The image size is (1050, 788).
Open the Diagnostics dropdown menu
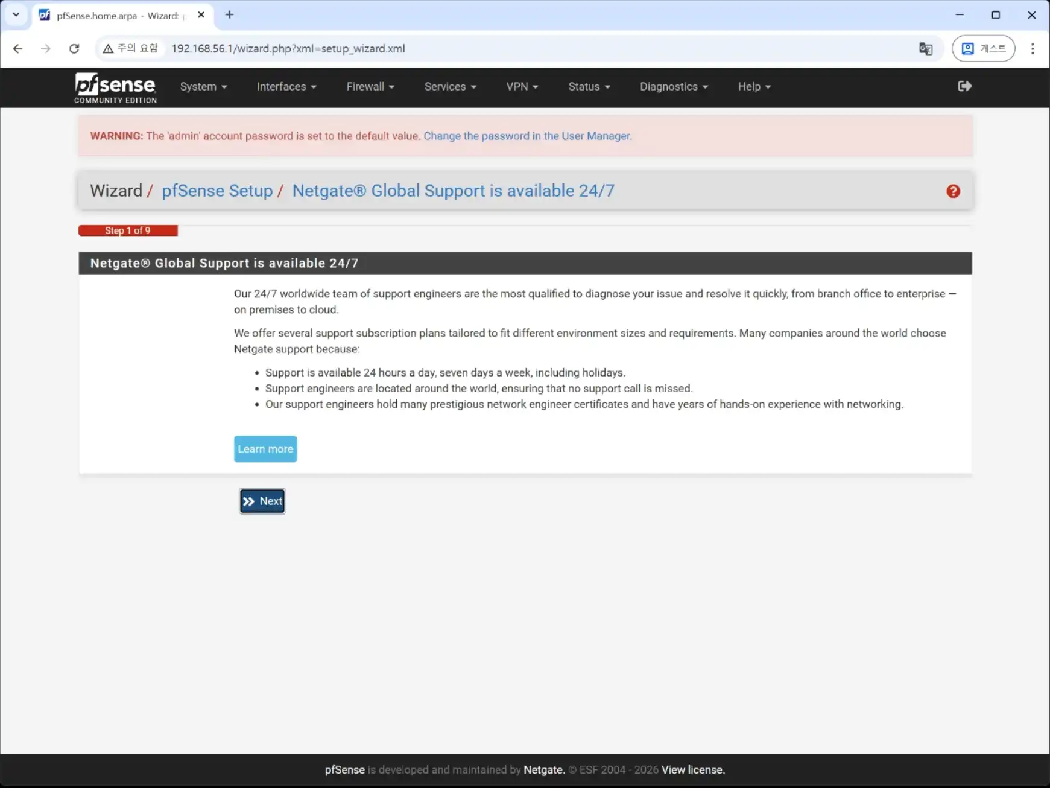click(x=674, y=87)
